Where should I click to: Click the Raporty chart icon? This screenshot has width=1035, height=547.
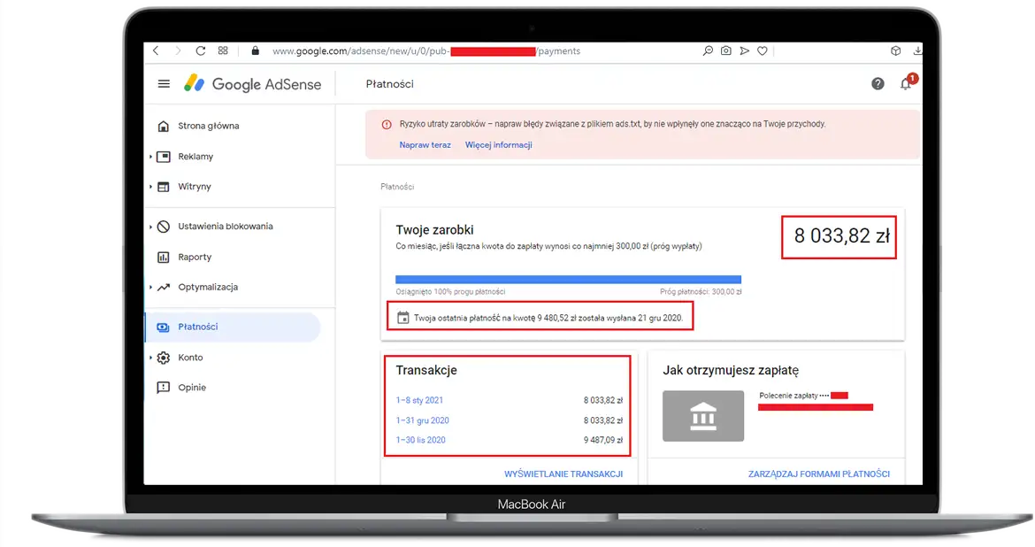[x=164, y=257]
